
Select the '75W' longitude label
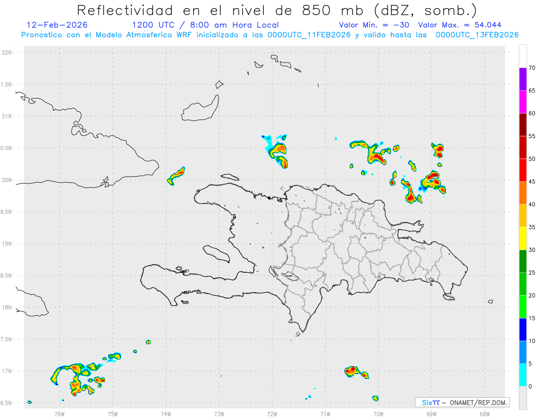(x=113, y=414)
